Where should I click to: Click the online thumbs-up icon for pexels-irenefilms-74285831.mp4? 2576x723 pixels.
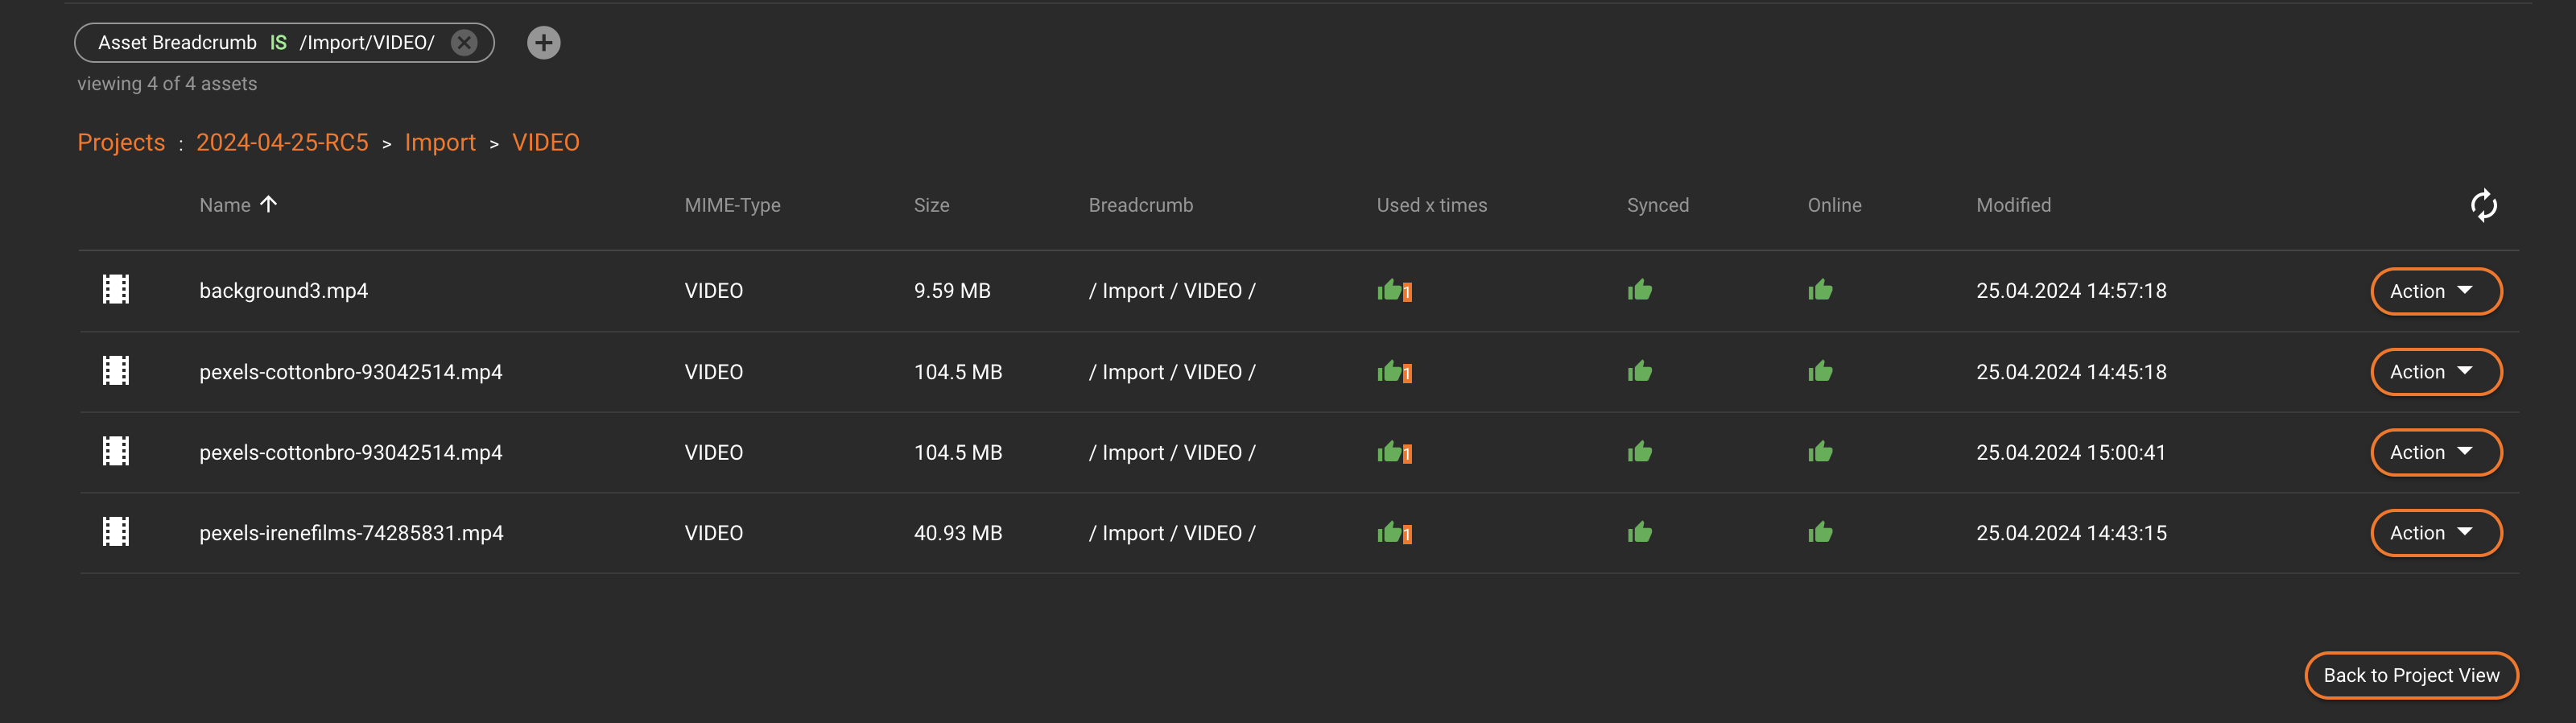[1820, 532]
